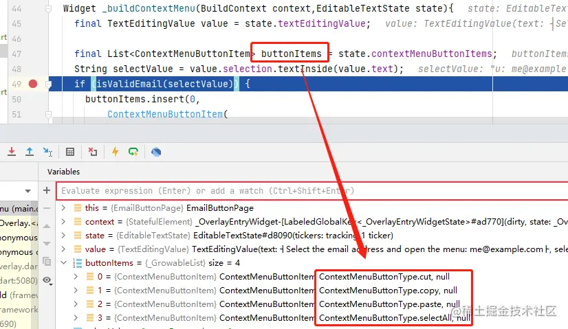
Task: Open the Evaluate Expression calculator icon
Action: [x=70, y=152]
